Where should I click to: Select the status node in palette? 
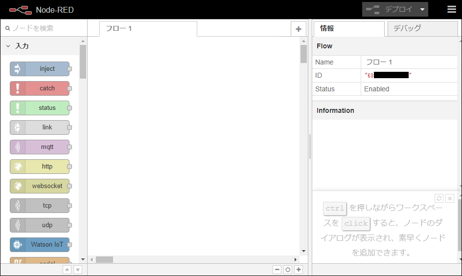[40, 108]
